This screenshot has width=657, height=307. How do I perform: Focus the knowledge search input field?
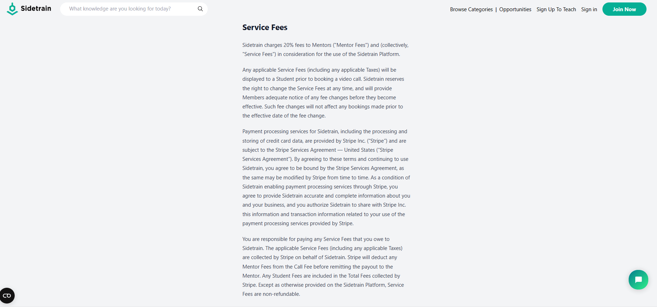(x=129, y=9)
